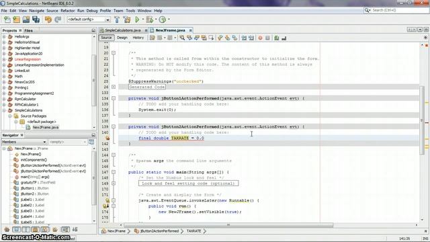This screenshot has height=242, width=430.
Task: Click the editor vertical scrollbar
Action: pos(423,121)
